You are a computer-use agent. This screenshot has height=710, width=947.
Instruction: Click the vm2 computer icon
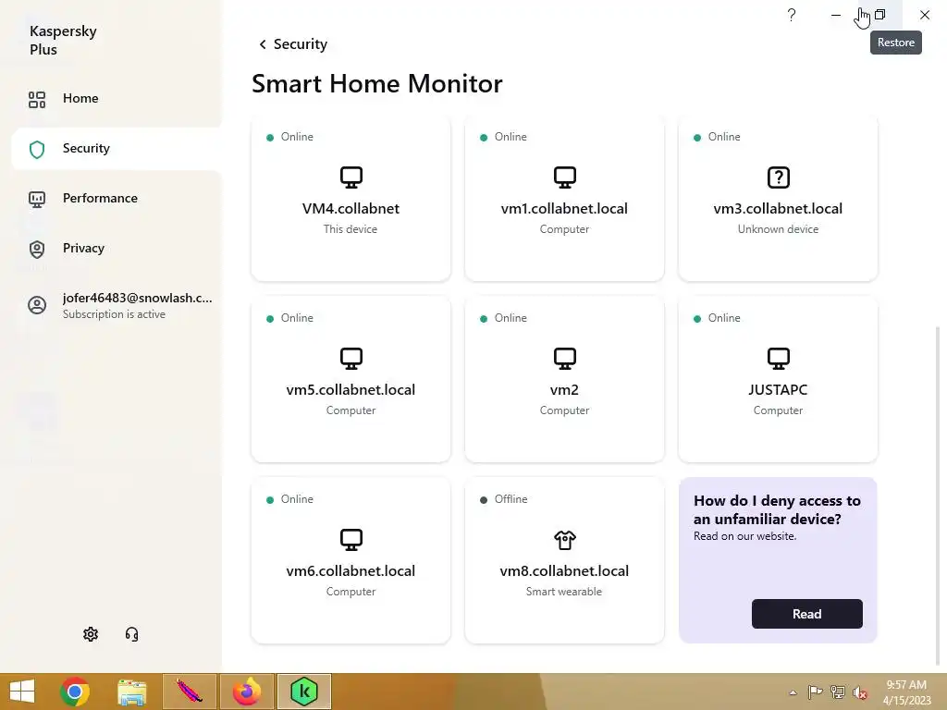pyautogui.click(x=565, y=359)
